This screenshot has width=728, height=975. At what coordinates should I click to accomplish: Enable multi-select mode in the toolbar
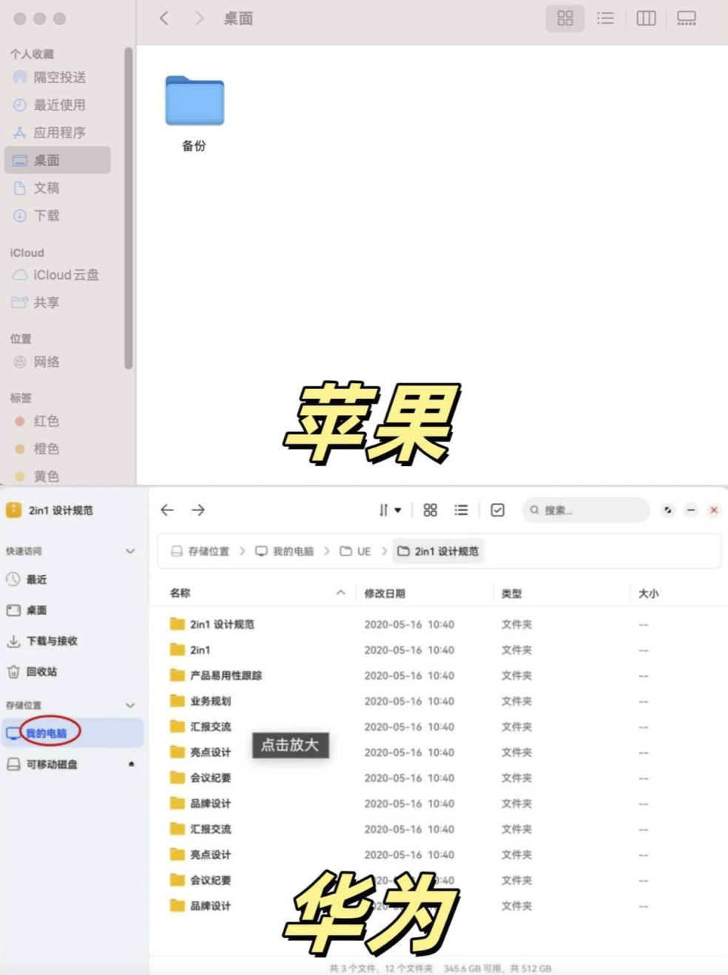coord(497,510)
